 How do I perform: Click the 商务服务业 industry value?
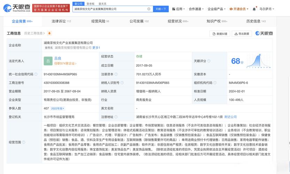[x=144, y=100]
